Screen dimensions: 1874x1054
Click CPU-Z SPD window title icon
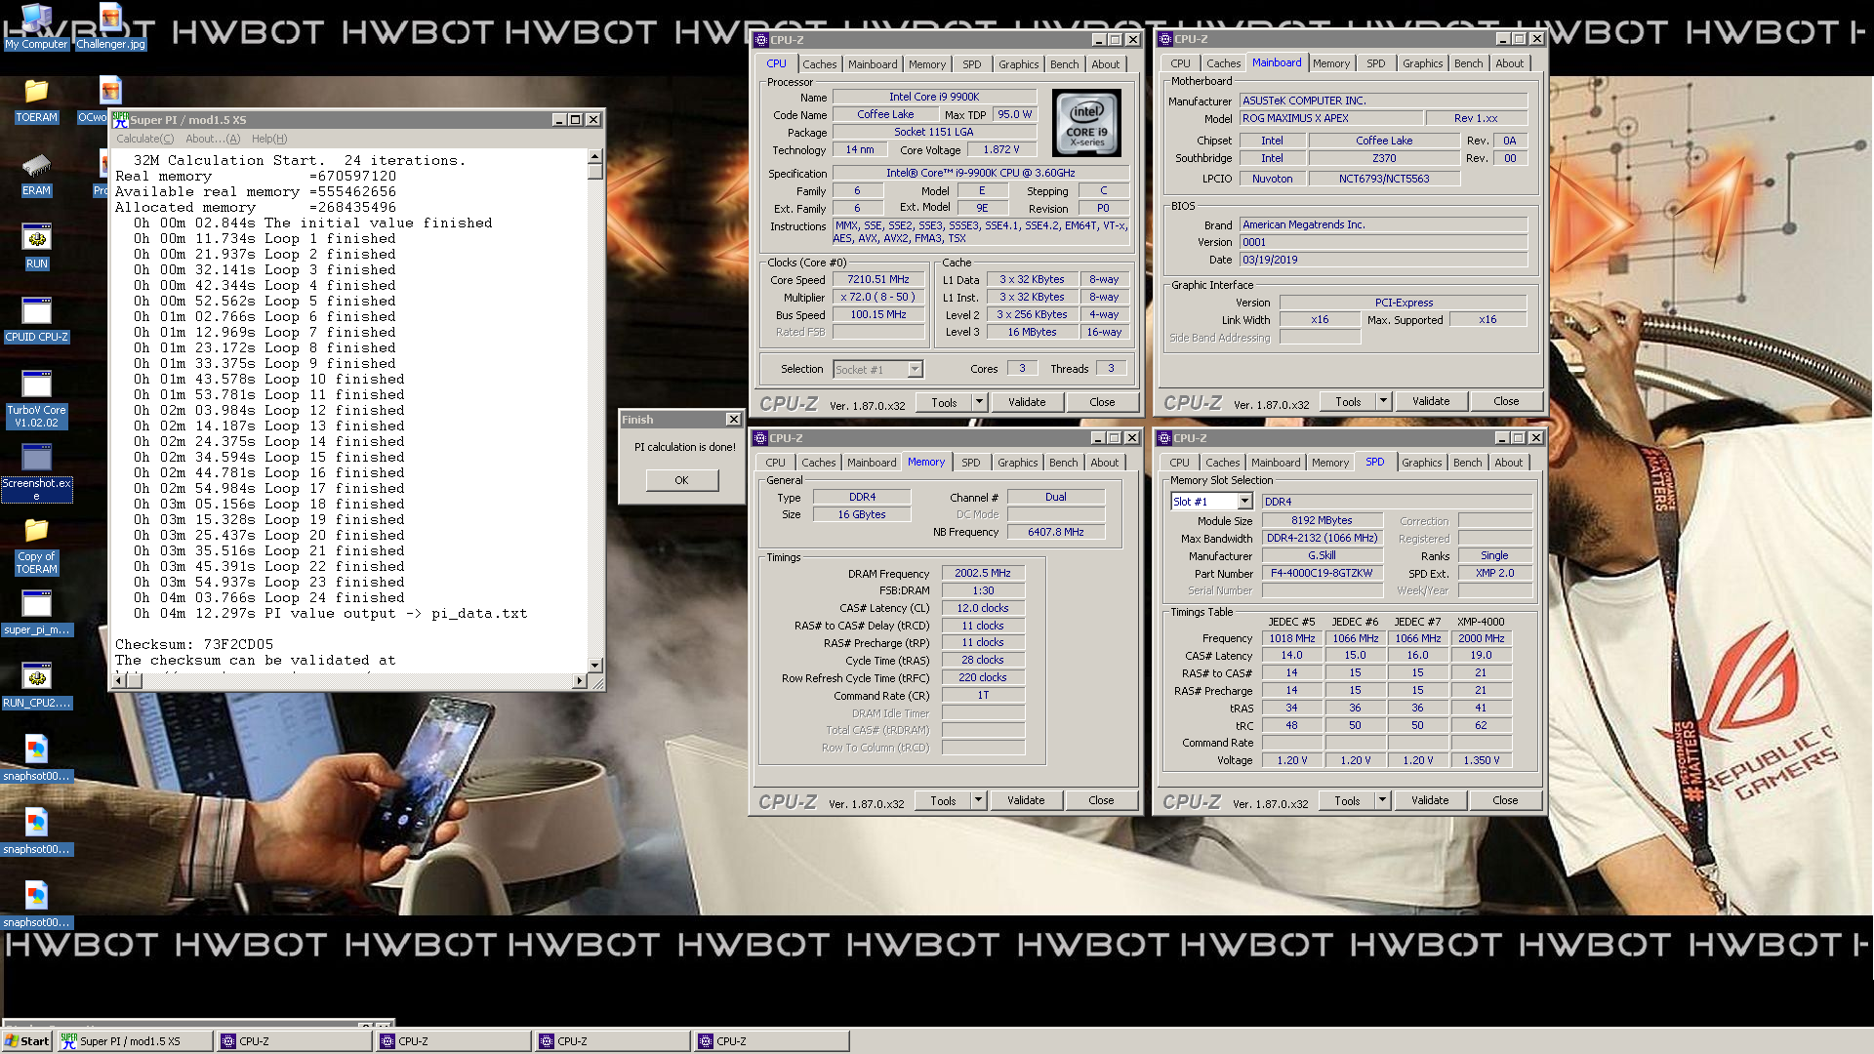pyautogui.click(x=1164, y=438)
